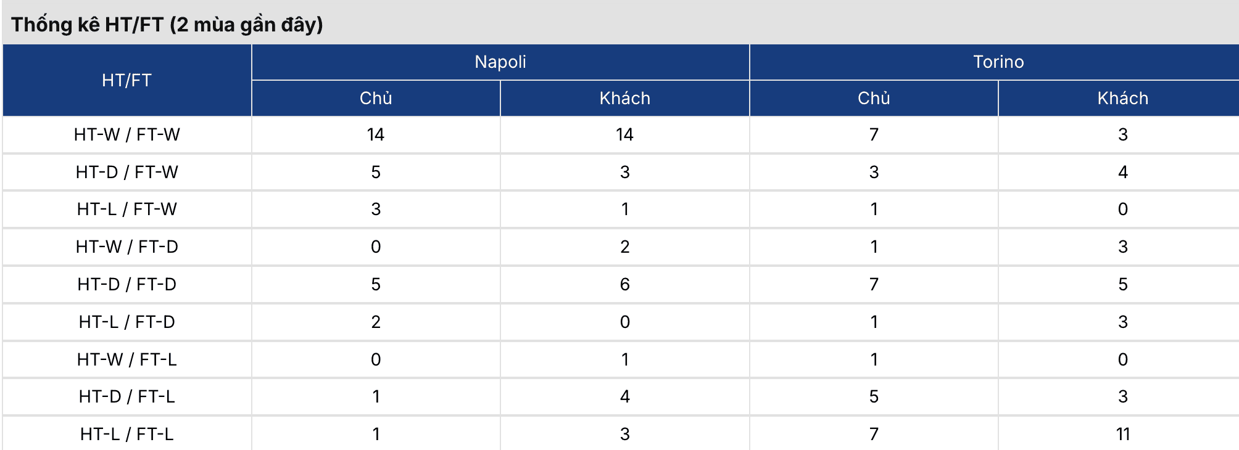Click the Chủ subheader under Torino
Viewport: 1239px width, 450px height.
(x=874, y=98)
